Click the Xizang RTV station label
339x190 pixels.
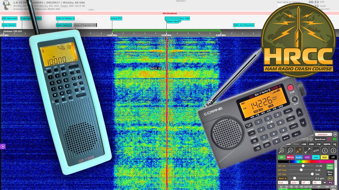116,18
